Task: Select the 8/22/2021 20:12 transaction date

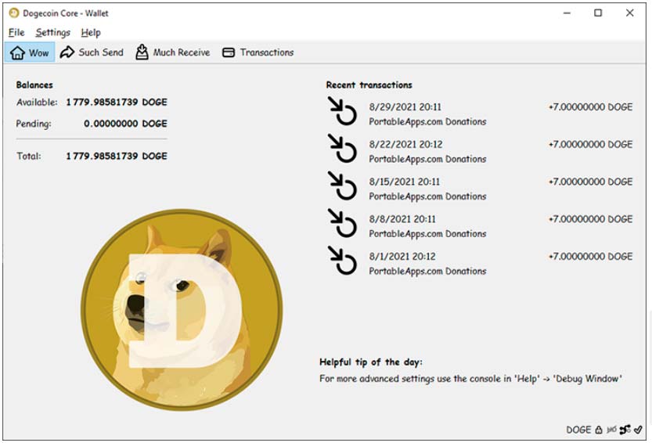Action: [405, 144]
